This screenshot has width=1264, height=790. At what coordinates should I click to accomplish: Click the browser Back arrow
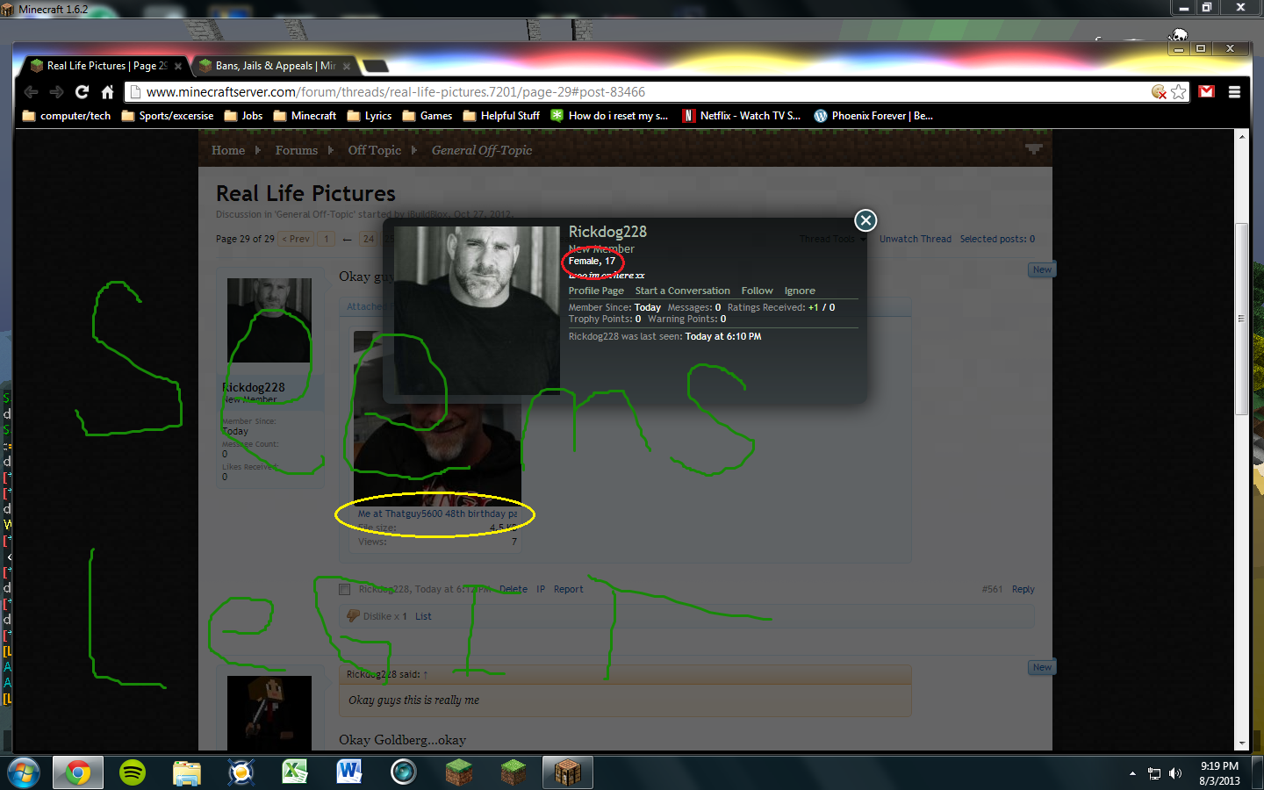[32, 92]
